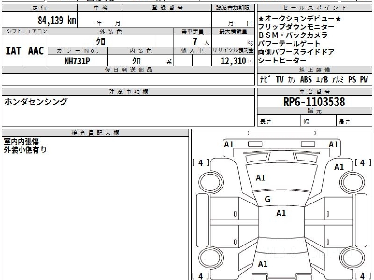The image size is (374, 280).
Task: Select the IAT shift value
Action: pyautogui.click(x=13, y=51)
